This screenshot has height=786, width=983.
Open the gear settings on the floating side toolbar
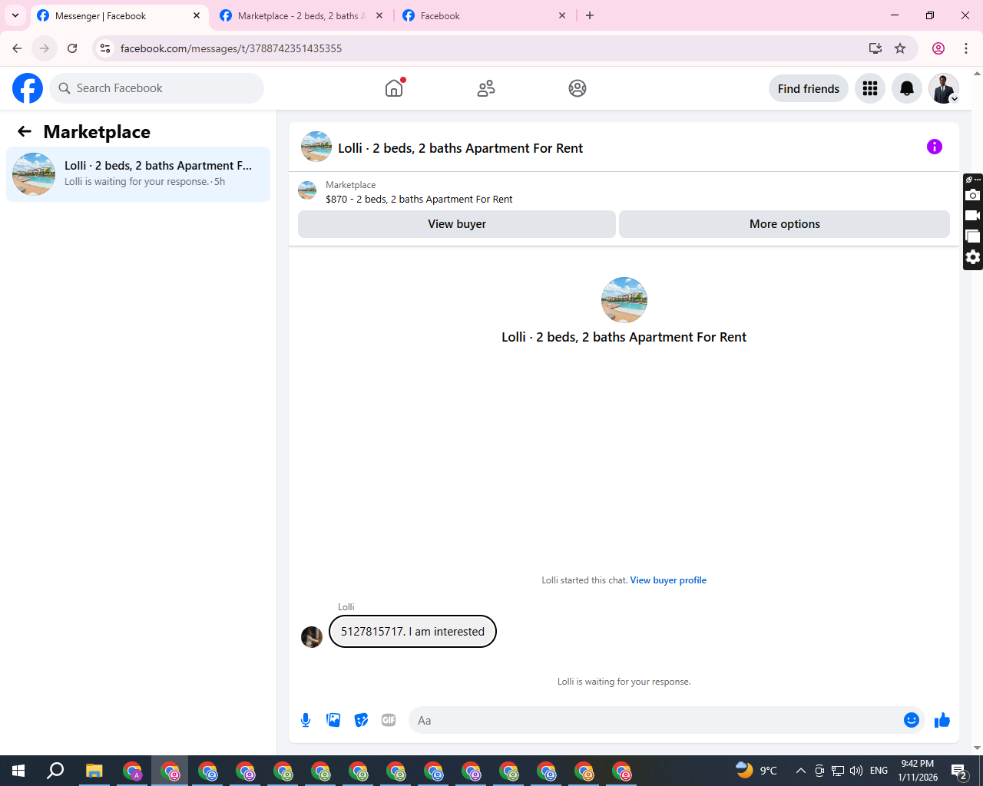pyautogui.click(x=973, y=257)
